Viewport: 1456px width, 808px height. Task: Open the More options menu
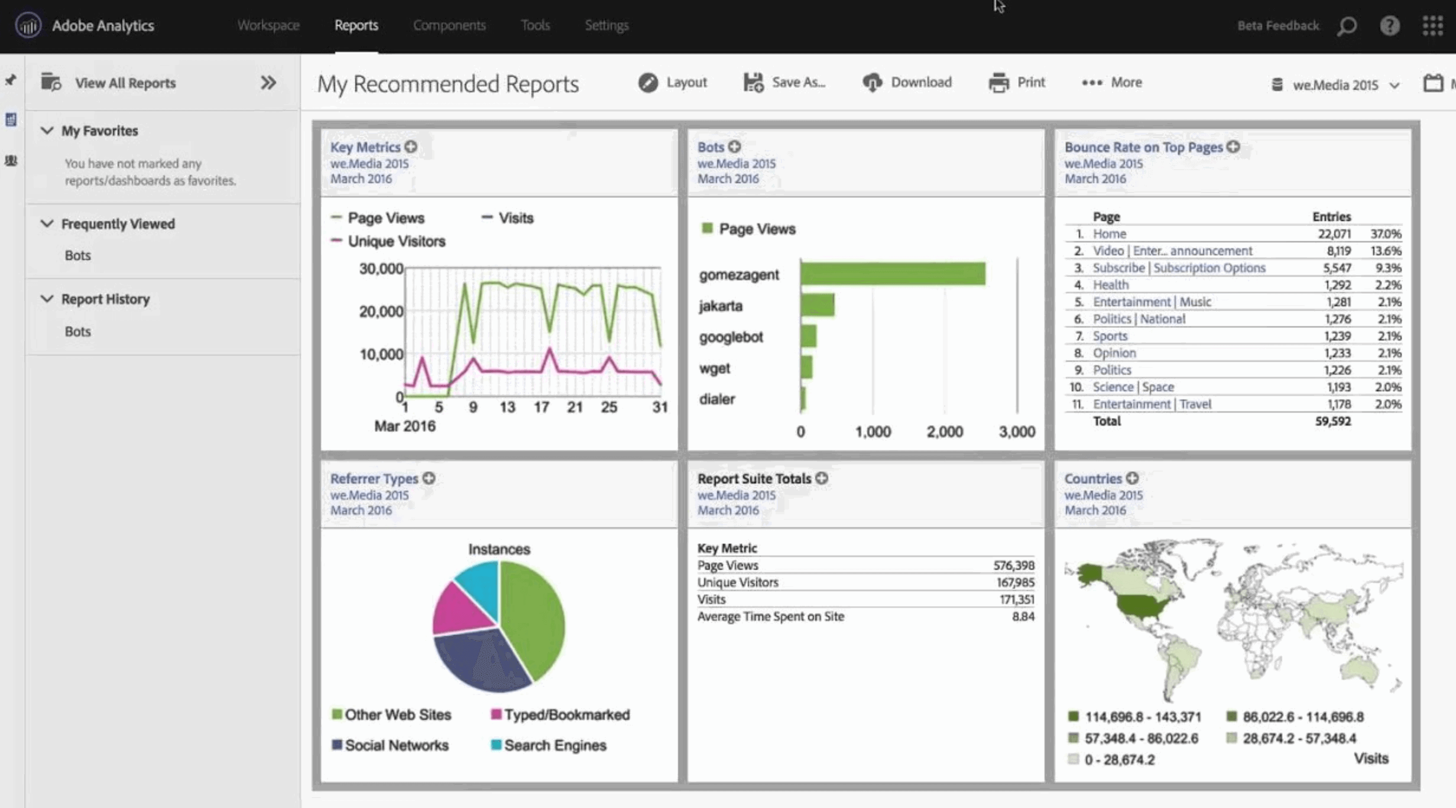[x=1111, y=82]
